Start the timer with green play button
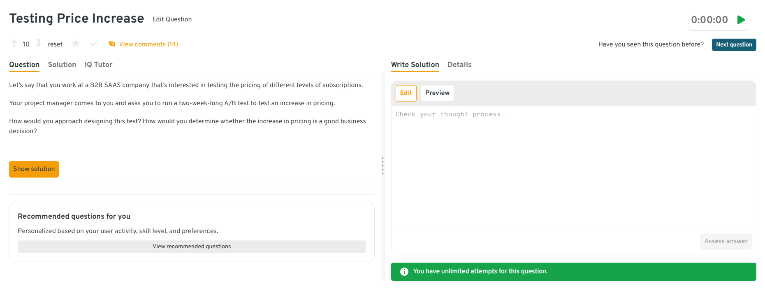This screenshot has height=291, width=765. (741, 20)
